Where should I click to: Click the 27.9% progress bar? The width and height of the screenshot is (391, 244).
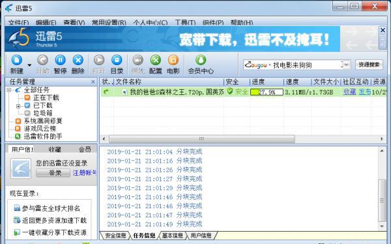tap(267, 92)
